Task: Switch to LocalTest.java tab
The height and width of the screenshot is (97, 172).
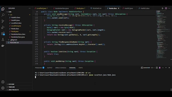Action: (41, 8)
